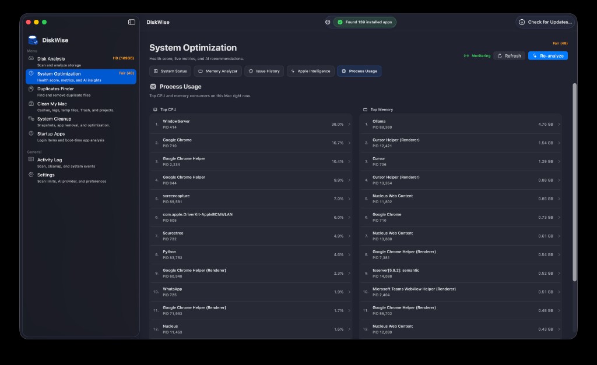Click the icon left of installed apps status
Viewport: 597px width, 365px height.
click(328, 22)
